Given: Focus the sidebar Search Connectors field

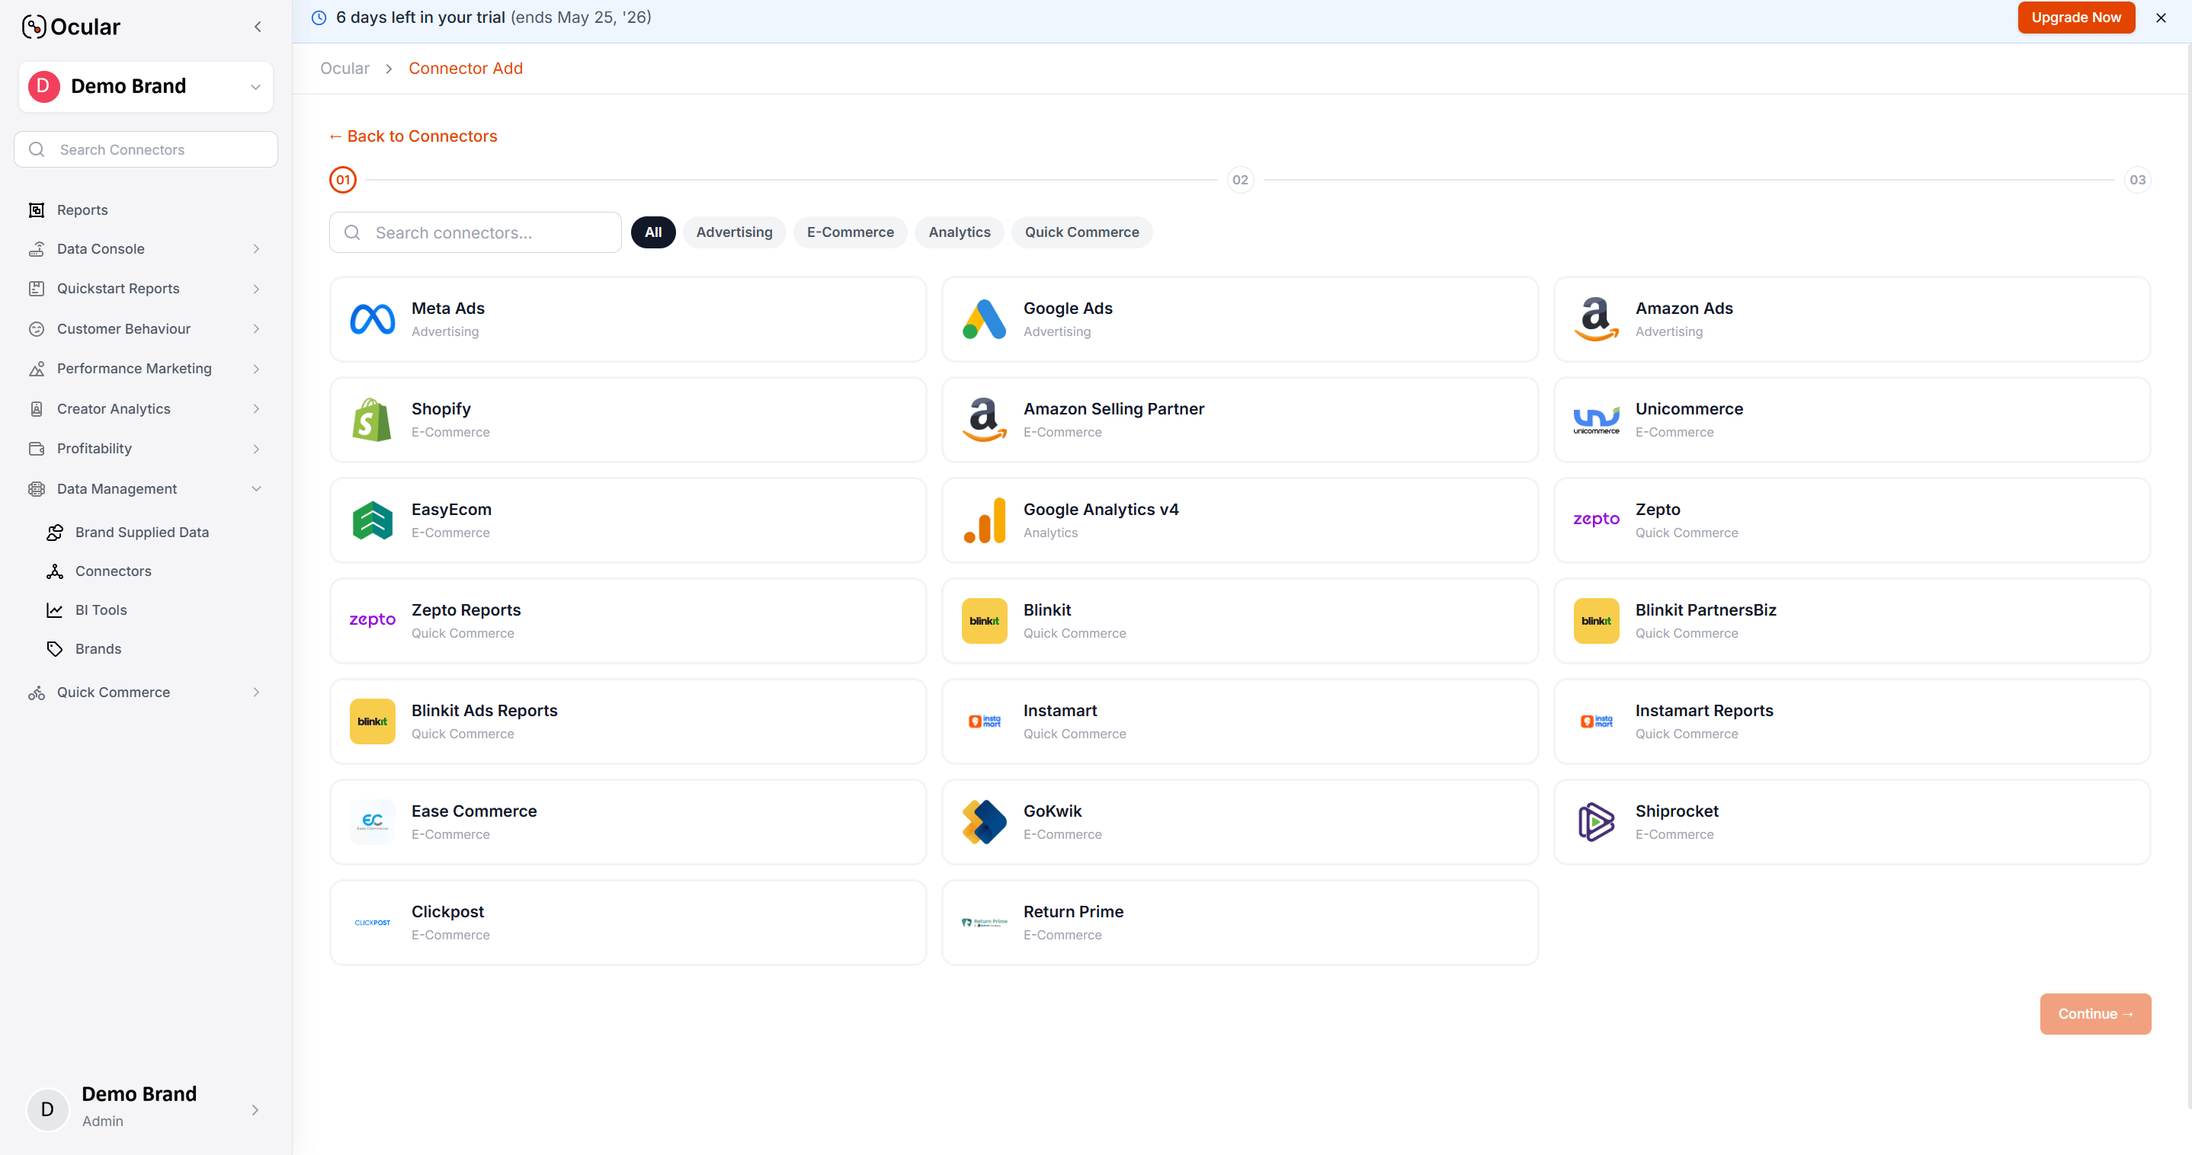Looking at the screenshot, I should tap(146, 149).
